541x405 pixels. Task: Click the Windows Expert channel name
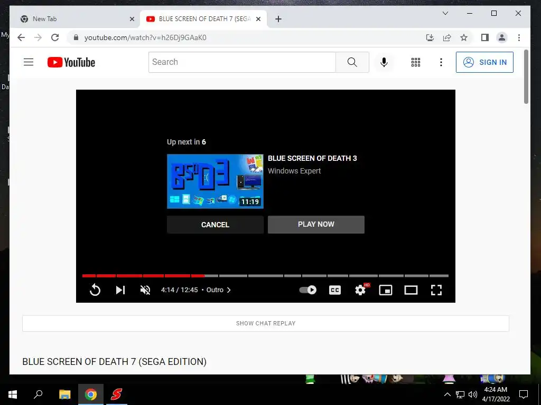[x=294, y=171]
